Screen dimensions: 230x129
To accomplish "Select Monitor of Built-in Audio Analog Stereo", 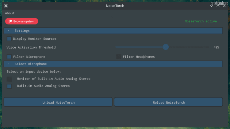I will pyautogui.click(x=9, y=79).
